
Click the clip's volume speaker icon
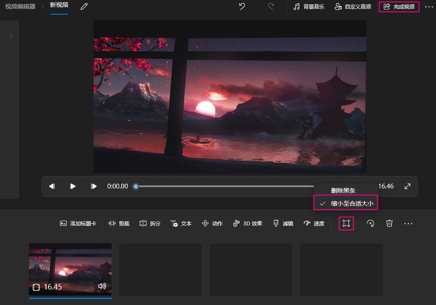(x=102, y=286)
